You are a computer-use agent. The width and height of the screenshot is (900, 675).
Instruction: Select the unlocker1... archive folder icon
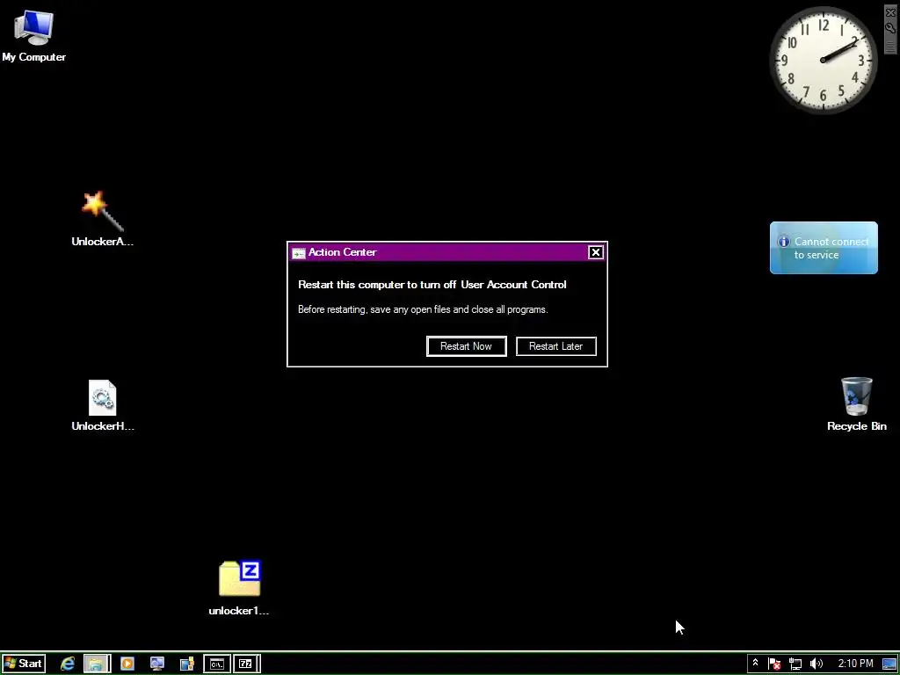tap(239, 588)
